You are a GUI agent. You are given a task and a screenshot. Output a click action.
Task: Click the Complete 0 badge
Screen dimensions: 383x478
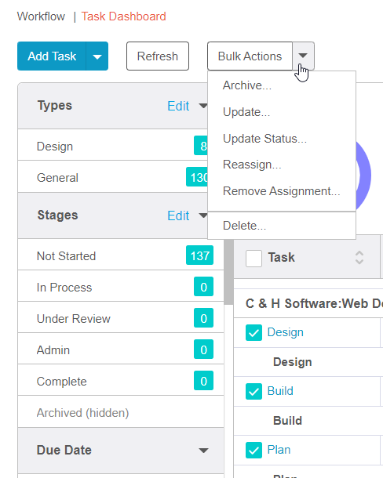203,381
